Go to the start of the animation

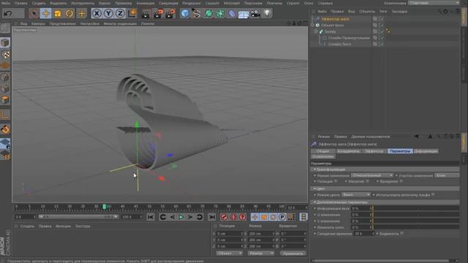[x=151, y=217]
